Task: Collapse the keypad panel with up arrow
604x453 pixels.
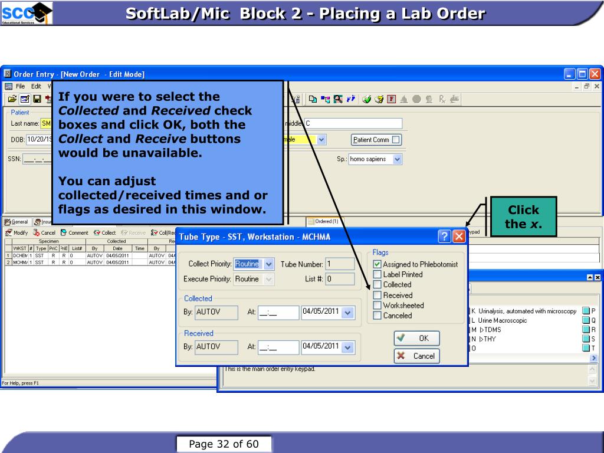Action: click(x=590, y=277)
